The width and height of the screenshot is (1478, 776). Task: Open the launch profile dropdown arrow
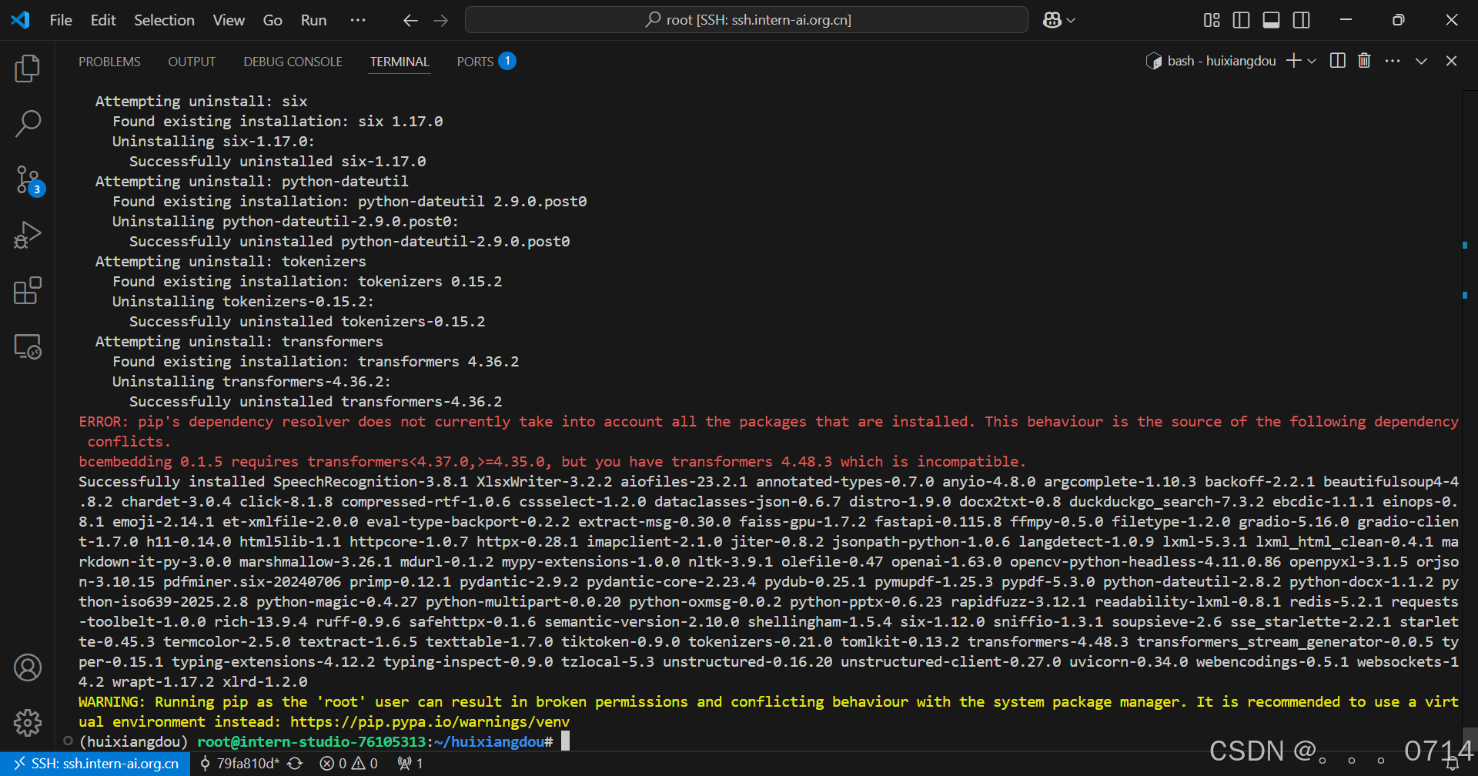[1312, 61]
